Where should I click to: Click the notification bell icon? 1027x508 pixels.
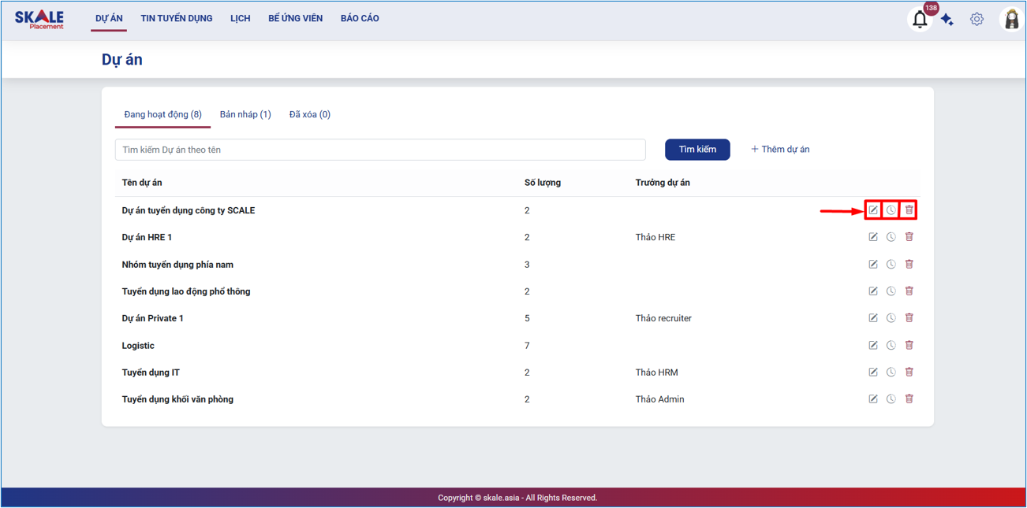pos(920,20)
